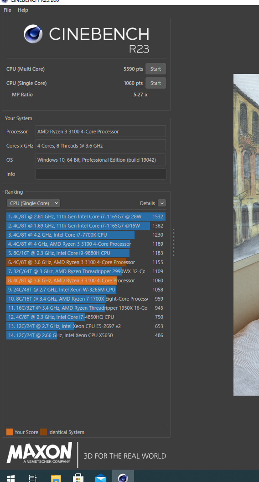Select ranking row 13 Xeon E5-2697 v2
This screenshot has width=259, height=482.
tap(86, 326)
